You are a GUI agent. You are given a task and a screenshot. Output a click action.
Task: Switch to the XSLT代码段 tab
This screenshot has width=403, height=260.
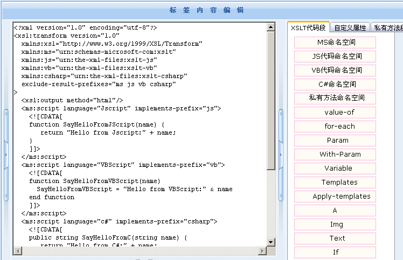[308, 28]
